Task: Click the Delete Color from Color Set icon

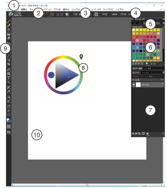Action: pos(154,63)
